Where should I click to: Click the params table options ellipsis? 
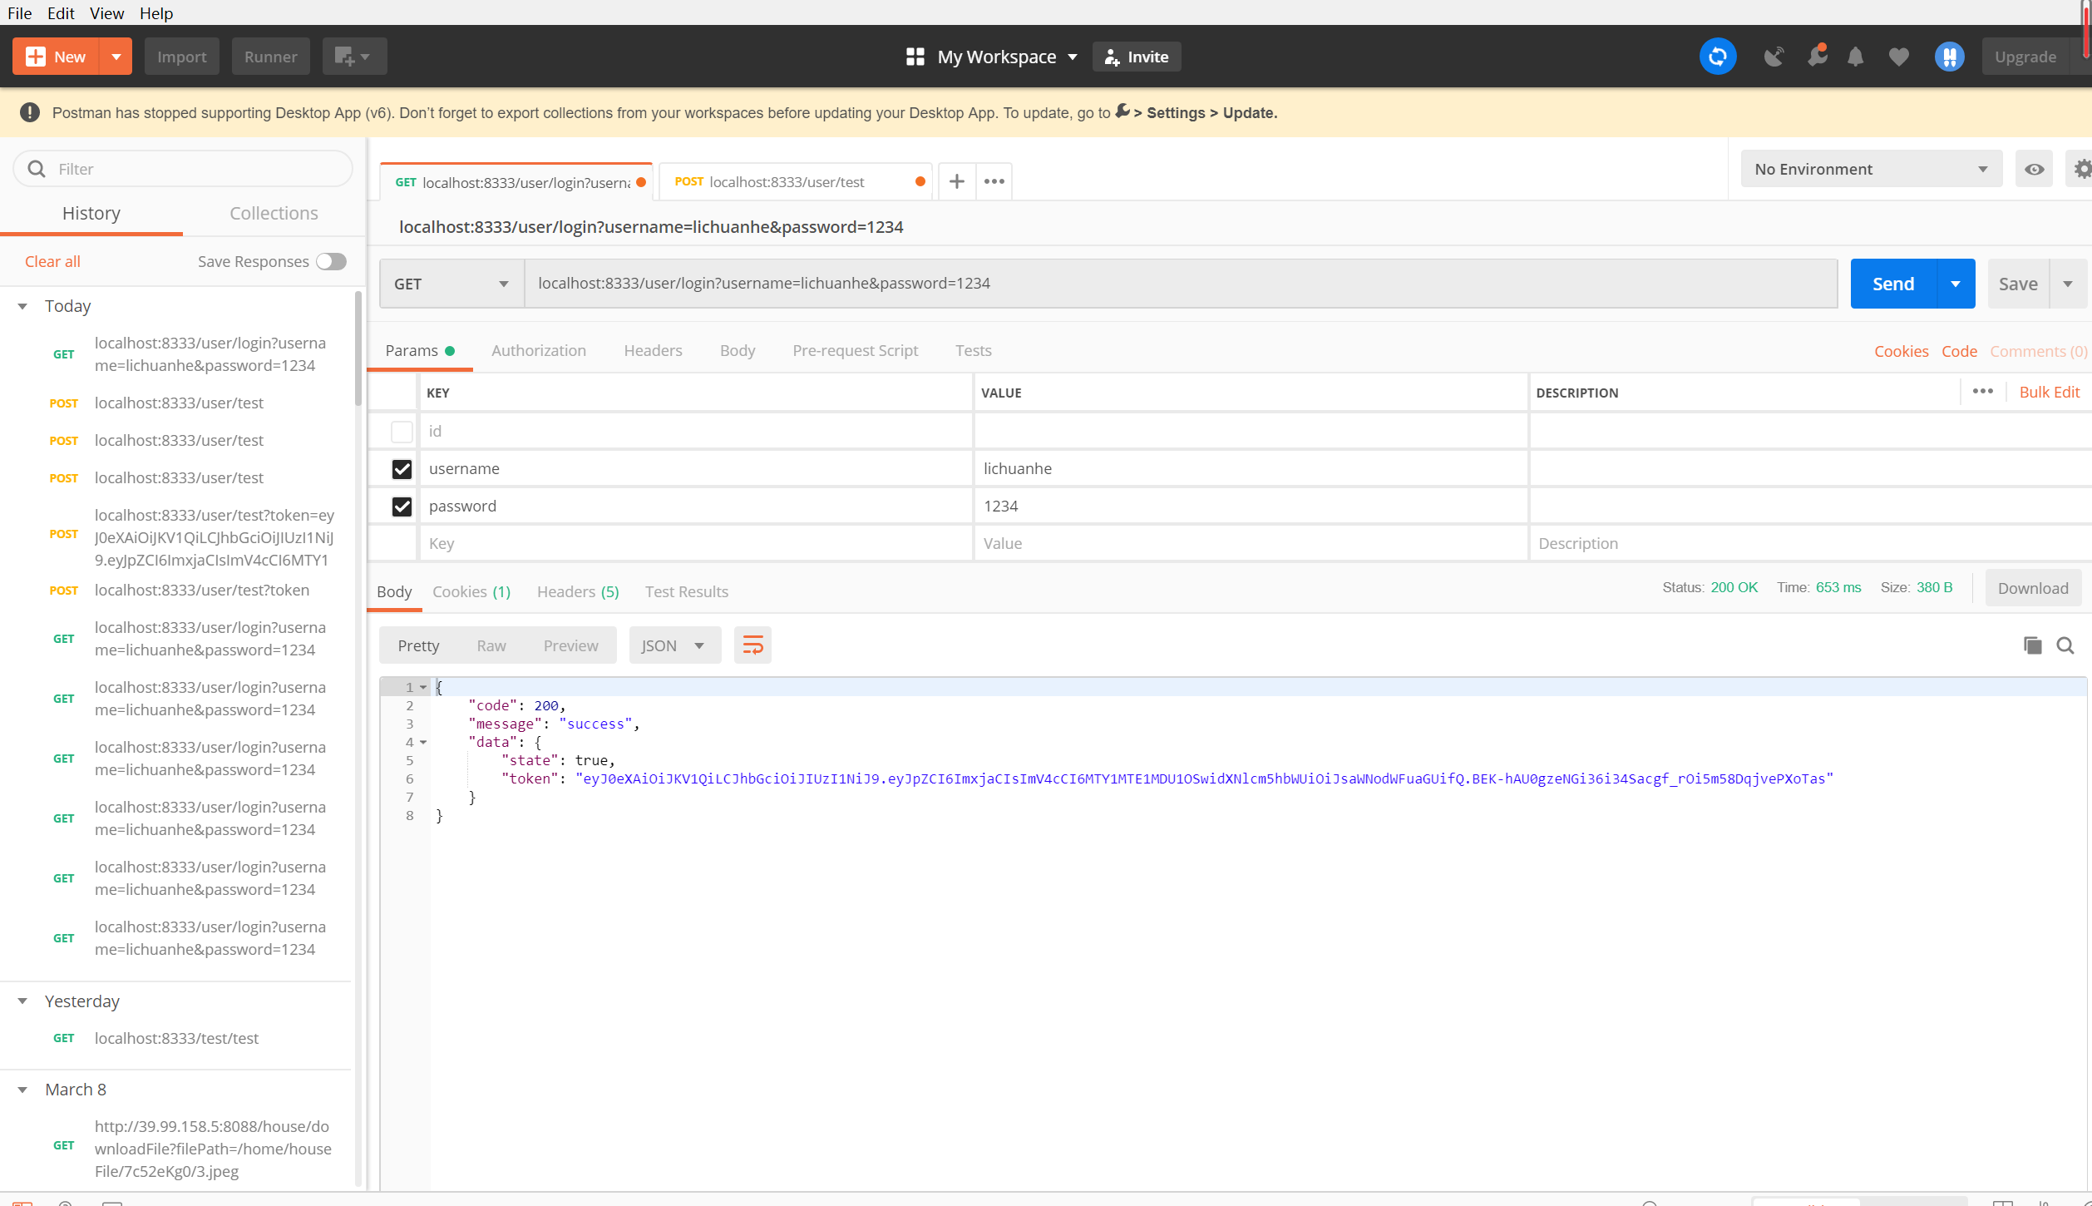tap(1983, 392)
